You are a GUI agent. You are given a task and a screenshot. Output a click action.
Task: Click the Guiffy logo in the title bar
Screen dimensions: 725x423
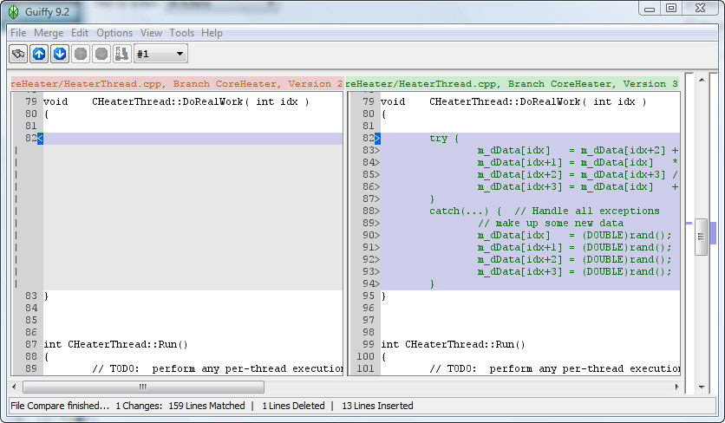14,10
